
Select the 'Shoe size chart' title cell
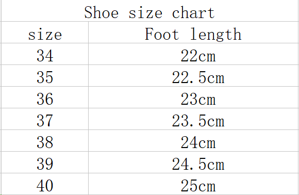tap(150, 11)
